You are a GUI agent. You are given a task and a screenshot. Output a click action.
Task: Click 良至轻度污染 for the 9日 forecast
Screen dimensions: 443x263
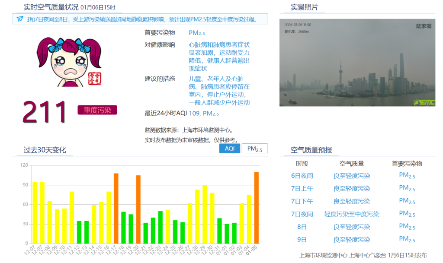click(x=352, y=240)
